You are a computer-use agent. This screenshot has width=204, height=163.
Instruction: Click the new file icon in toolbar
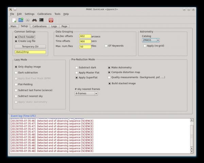[14, 20]
